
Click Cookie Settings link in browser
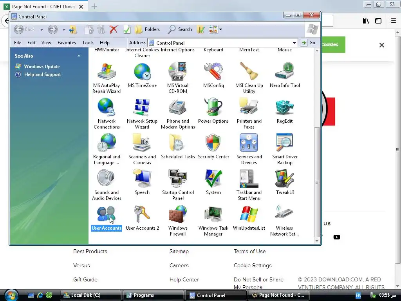(x=253, y=265)
